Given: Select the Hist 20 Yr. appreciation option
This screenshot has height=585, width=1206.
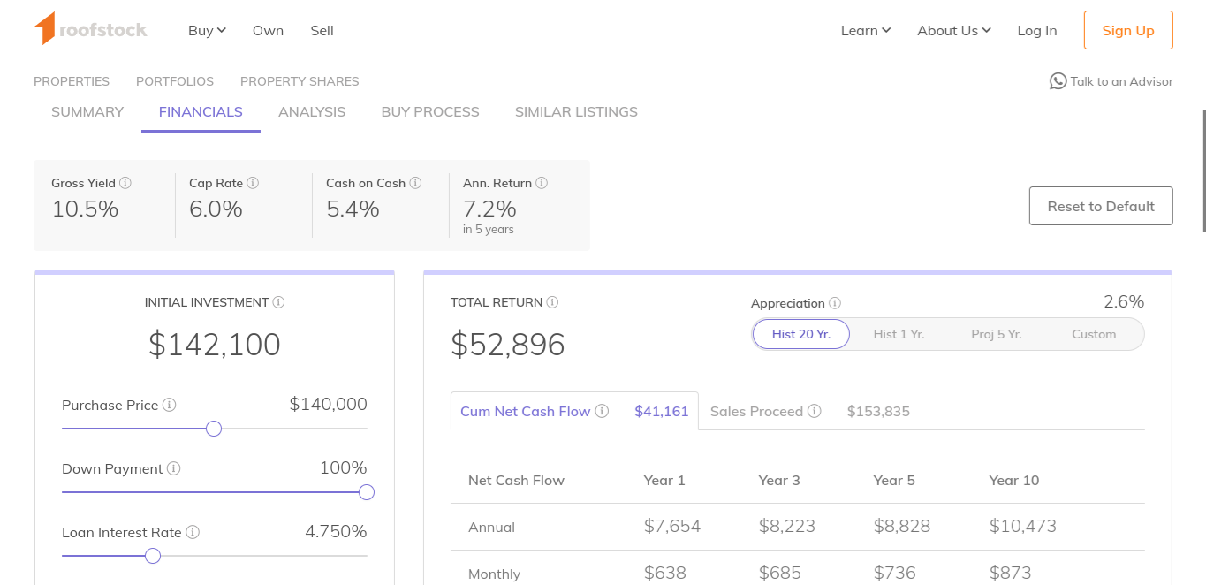Looking at the screenshot, I should tap(800, 334).
